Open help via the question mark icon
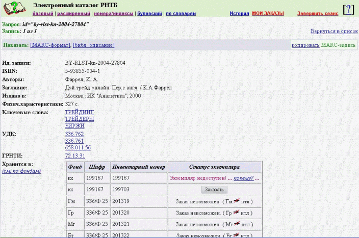Image resolution: width=359 pixels, height=238 pixels. coord(348,9)
